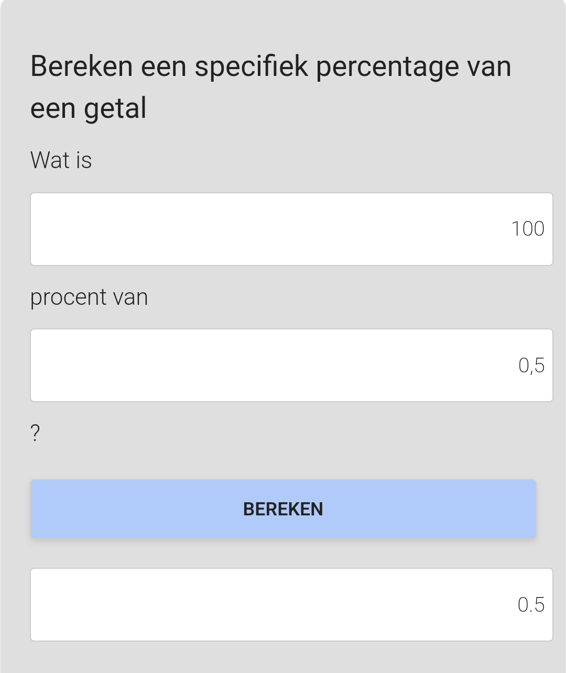Viewport: 566px width, 673px height.
Task: Click the BEREKEN button
Action: coord(283,509)
